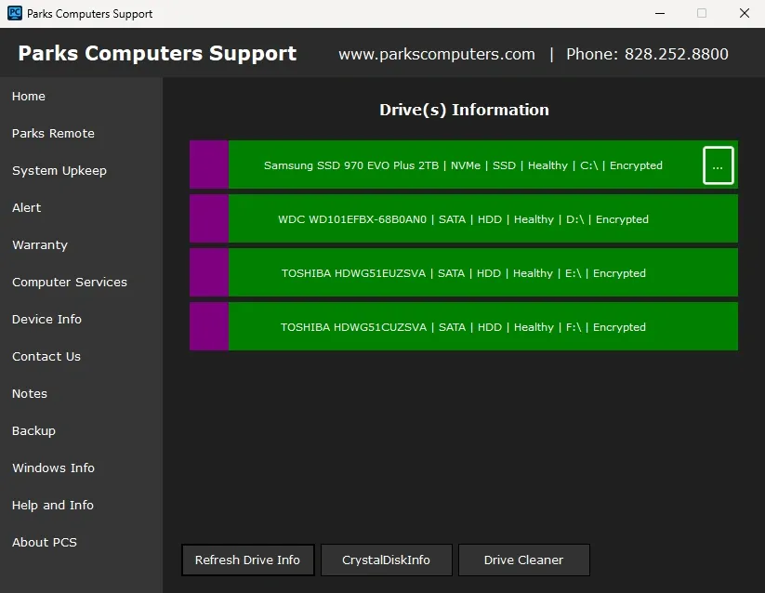Open Windows Info page

[x=53, y=468]
